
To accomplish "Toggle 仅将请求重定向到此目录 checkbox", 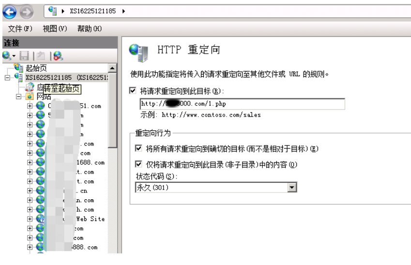I will 138,164.
